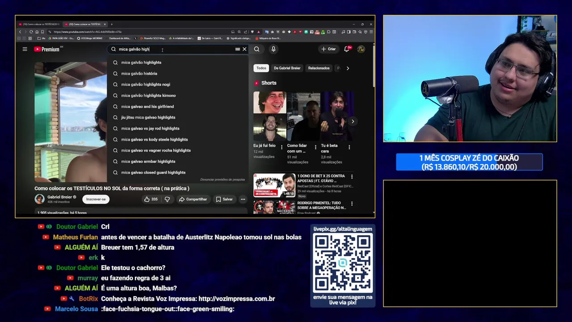572x322 pixels.
Task: Open the short Tu é beta cara
Action: coord(337,116)
